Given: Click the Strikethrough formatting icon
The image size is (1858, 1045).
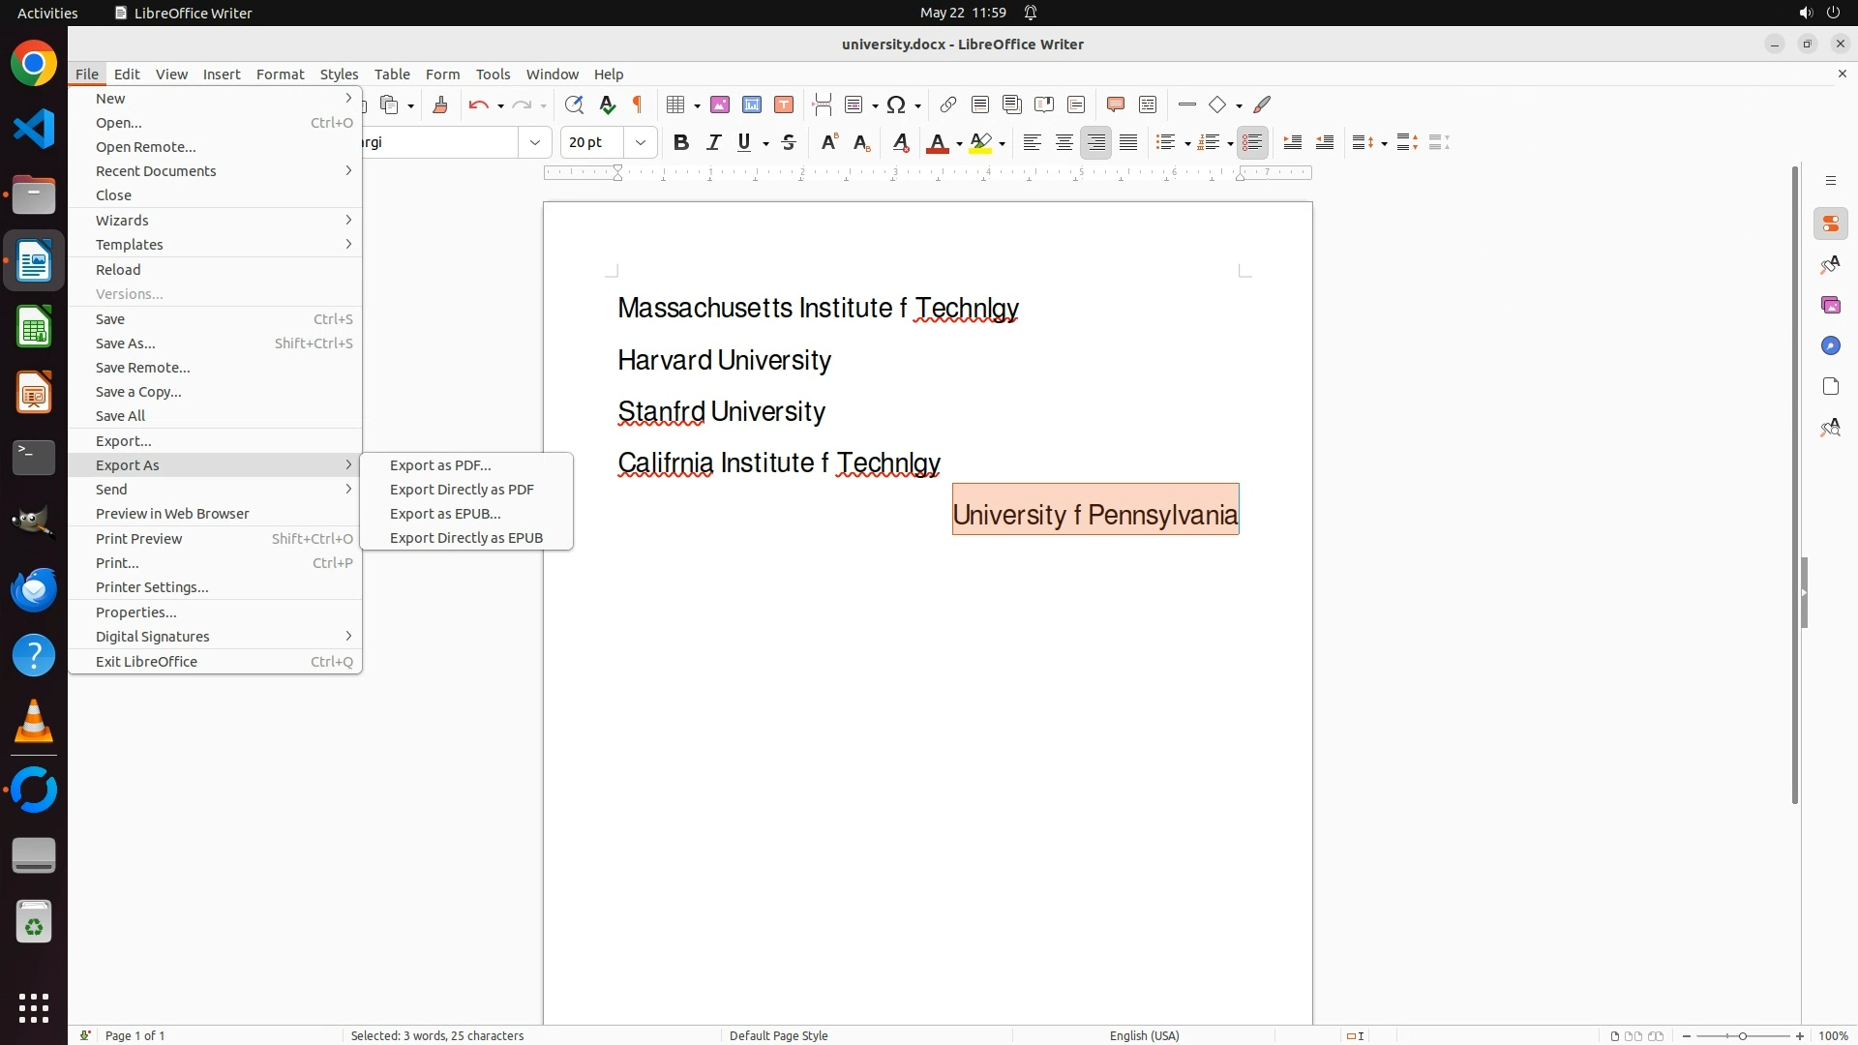Looking at the screenshot, I should pyautogui.click(x=789, y=142).
